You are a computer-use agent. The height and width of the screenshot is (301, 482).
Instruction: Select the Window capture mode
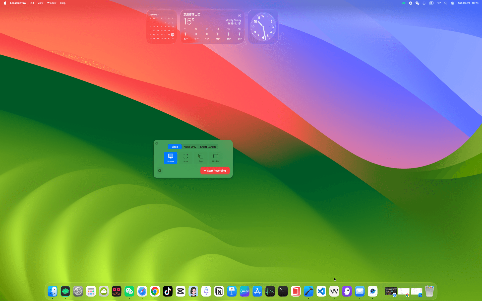coord(216,158)
